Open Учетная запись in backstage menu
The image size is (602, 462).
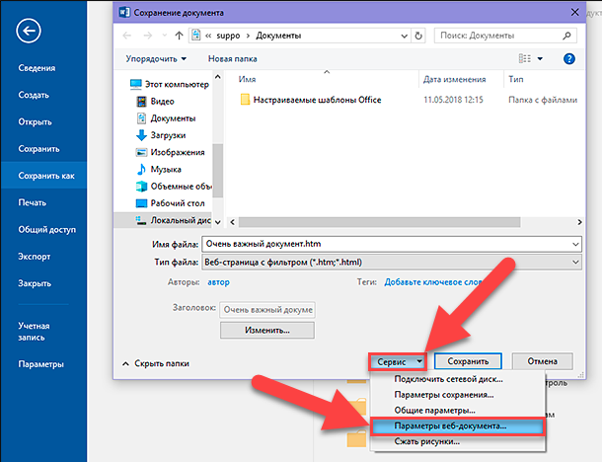(34, 332)
